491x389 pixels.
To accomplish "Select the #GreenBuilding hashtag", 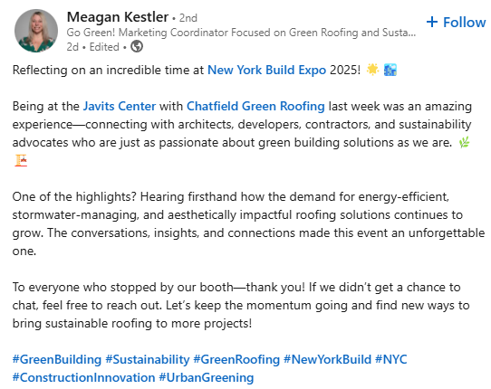I will click(57, 360).
